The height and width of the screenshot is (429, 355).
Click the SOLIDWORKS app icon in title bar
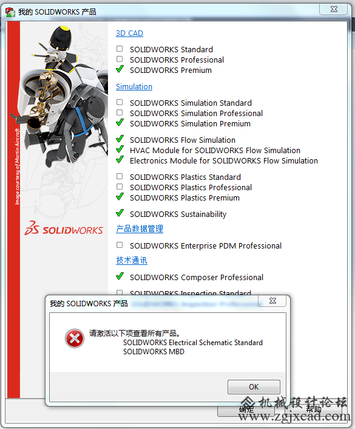click(x=11, y=12)
